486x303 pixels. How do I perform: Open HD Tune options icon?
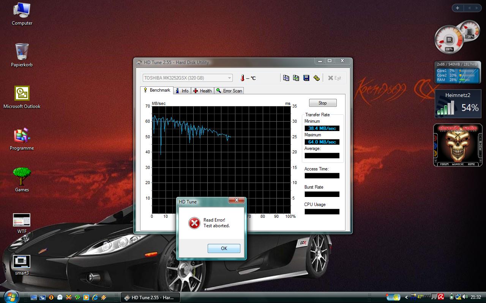tap(317, 78)
